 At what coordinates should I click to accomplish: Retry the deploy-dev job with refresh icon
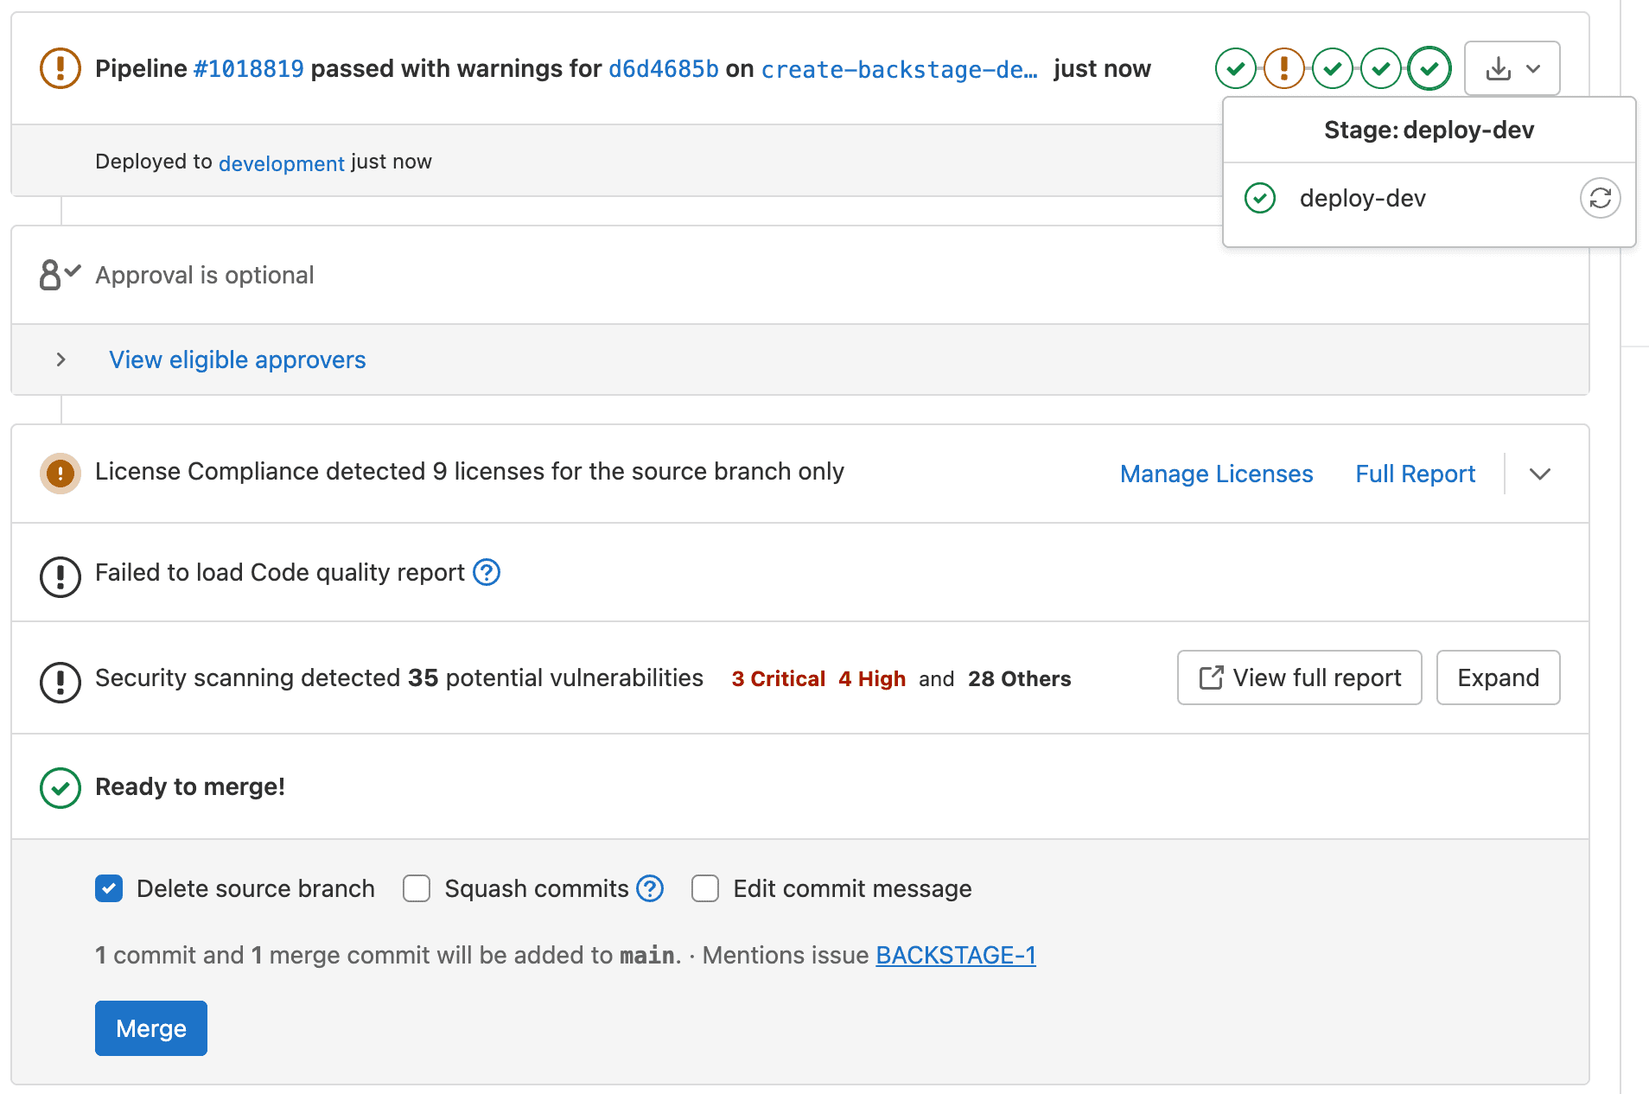(x=1600, y=198)
